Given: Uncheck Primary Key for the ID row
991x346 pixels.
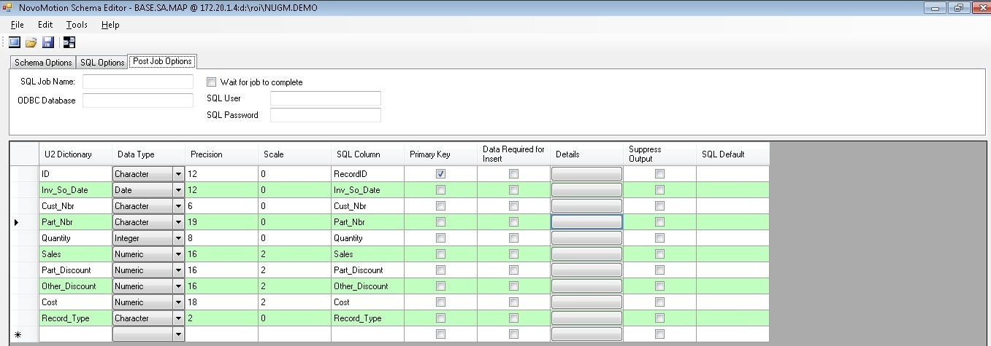Looking at the screenshot, I should (440, 174).
